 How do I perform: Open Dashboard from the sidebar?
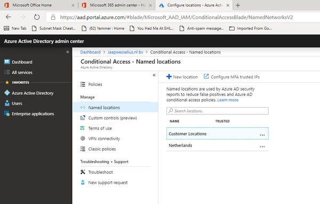pyautogui.click(x=22, y=62)
